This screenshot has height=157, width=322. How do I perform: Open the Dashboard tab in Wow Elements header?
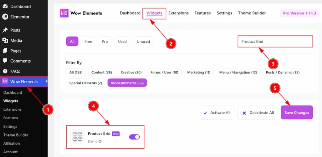tap(130, 13)
